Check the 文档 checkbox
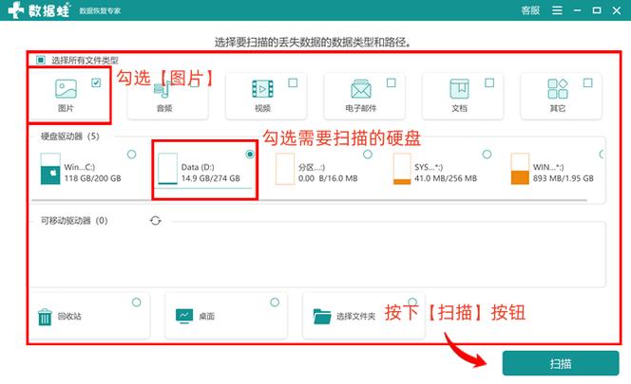The image size is (631, 384). [x=489, y=82]
